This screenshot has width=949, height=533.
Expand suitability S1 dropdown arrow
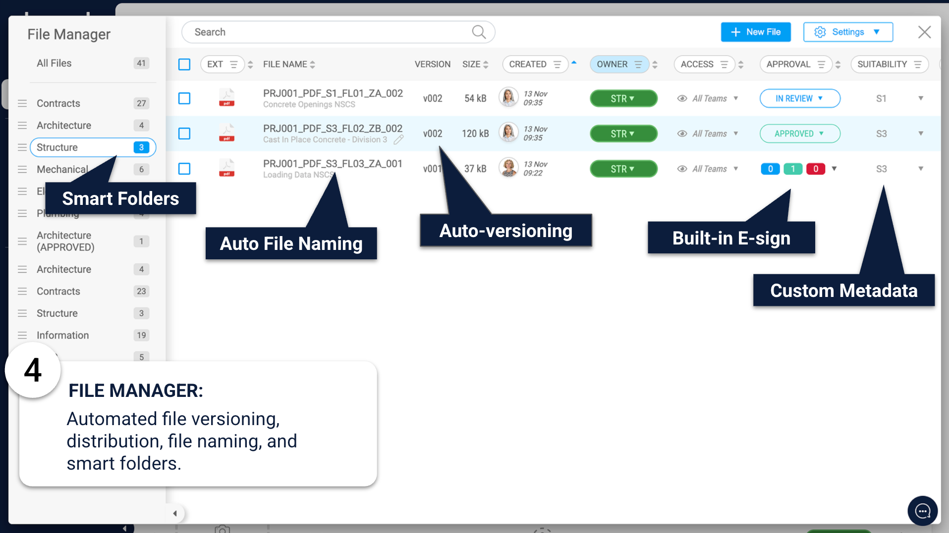921,98
